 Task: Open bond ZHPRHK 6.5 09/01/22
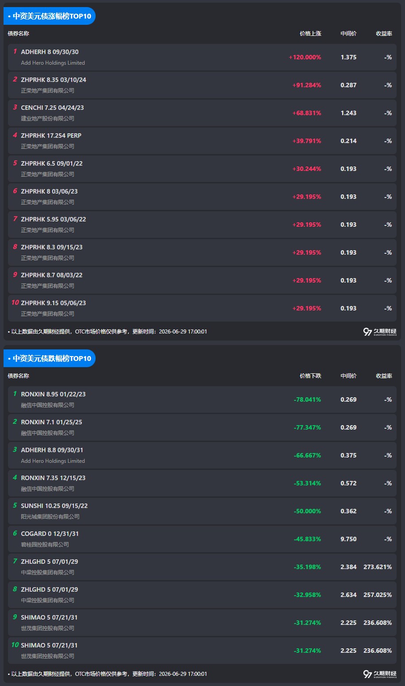(x=52, y=163)
